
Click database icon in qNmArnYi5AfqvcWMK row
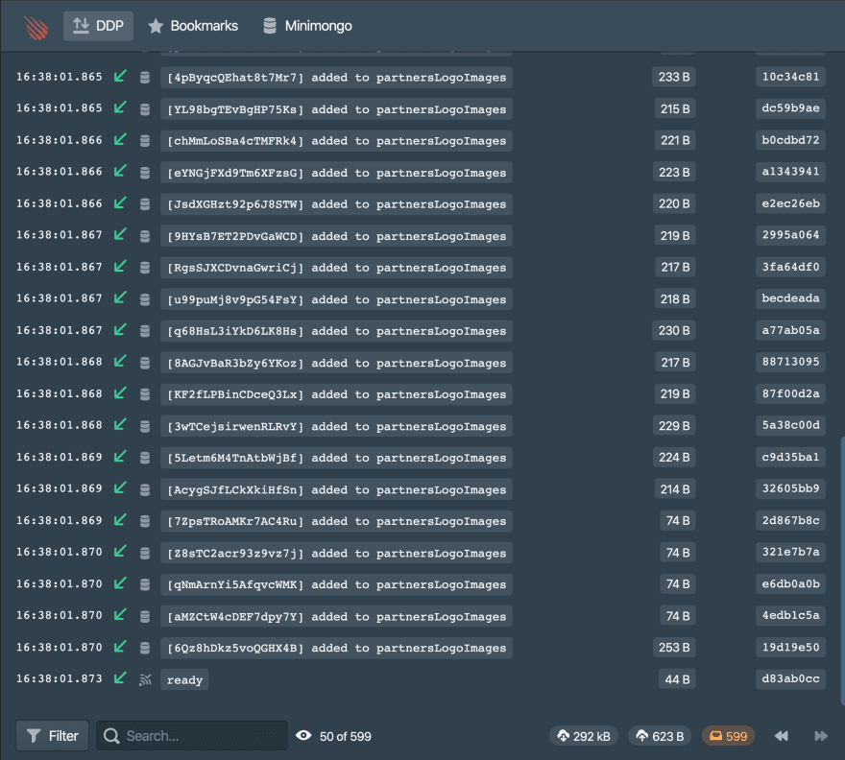coord(145,584)
